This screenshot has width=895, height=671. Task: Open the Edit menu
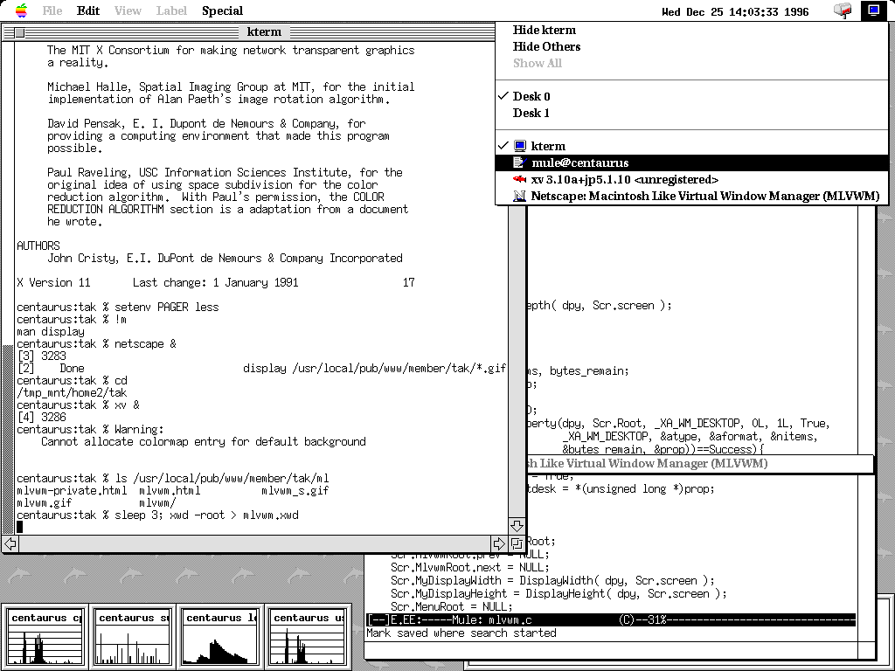pos(88,10)
